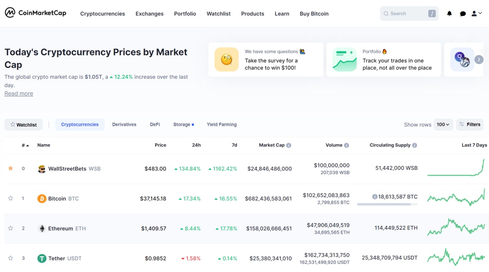Star Bitcoin to add to watchlist
Image resolution: width=489 pixels, height=272 pixels.
point(11,198)
